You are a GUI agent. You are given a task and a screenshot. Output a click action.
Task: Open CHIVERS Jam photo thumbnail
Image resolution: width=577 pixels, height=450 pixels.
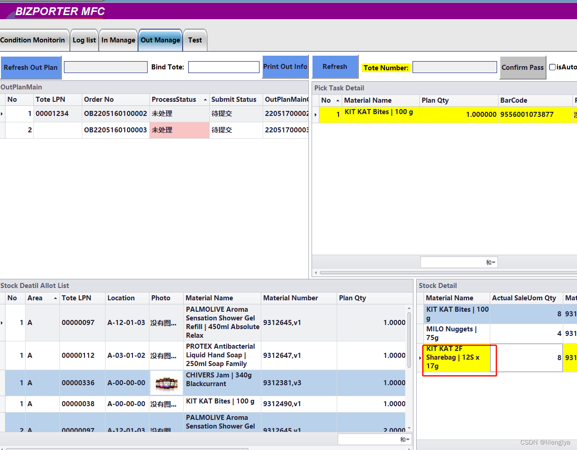[x=166, y=383]
